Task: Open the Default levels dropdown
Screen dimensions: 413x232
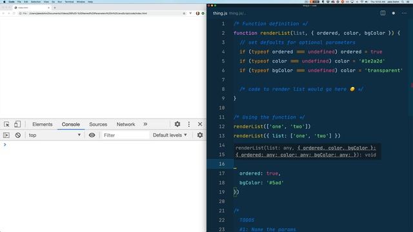Action: click(170, 135)
